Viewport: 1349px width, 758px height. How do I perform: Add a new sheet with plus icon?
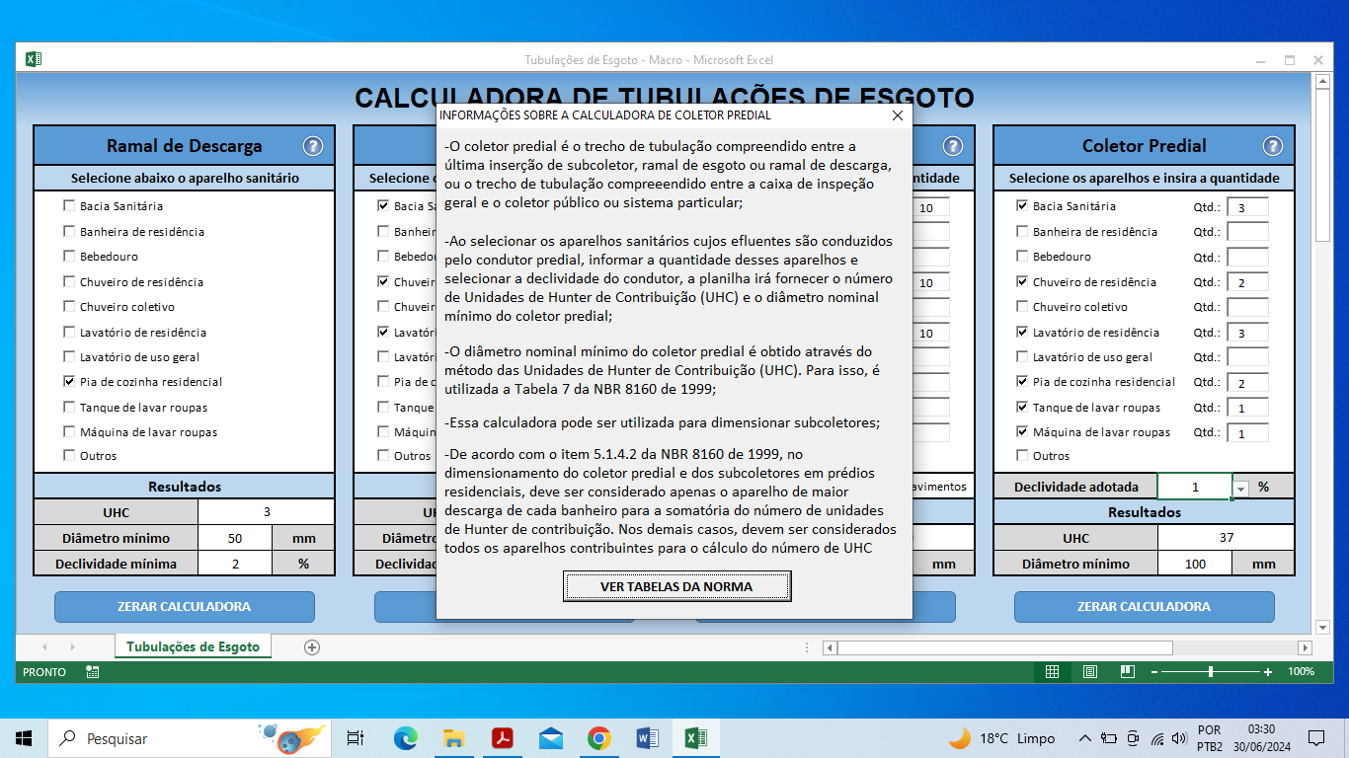click(312, 647)
